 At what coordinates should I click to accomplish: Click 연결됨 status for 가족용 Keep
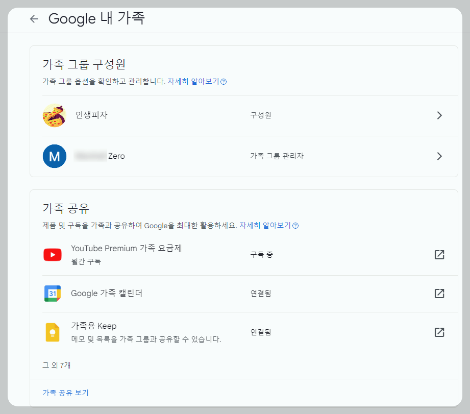pyautogui.click(x=261, y=332)
